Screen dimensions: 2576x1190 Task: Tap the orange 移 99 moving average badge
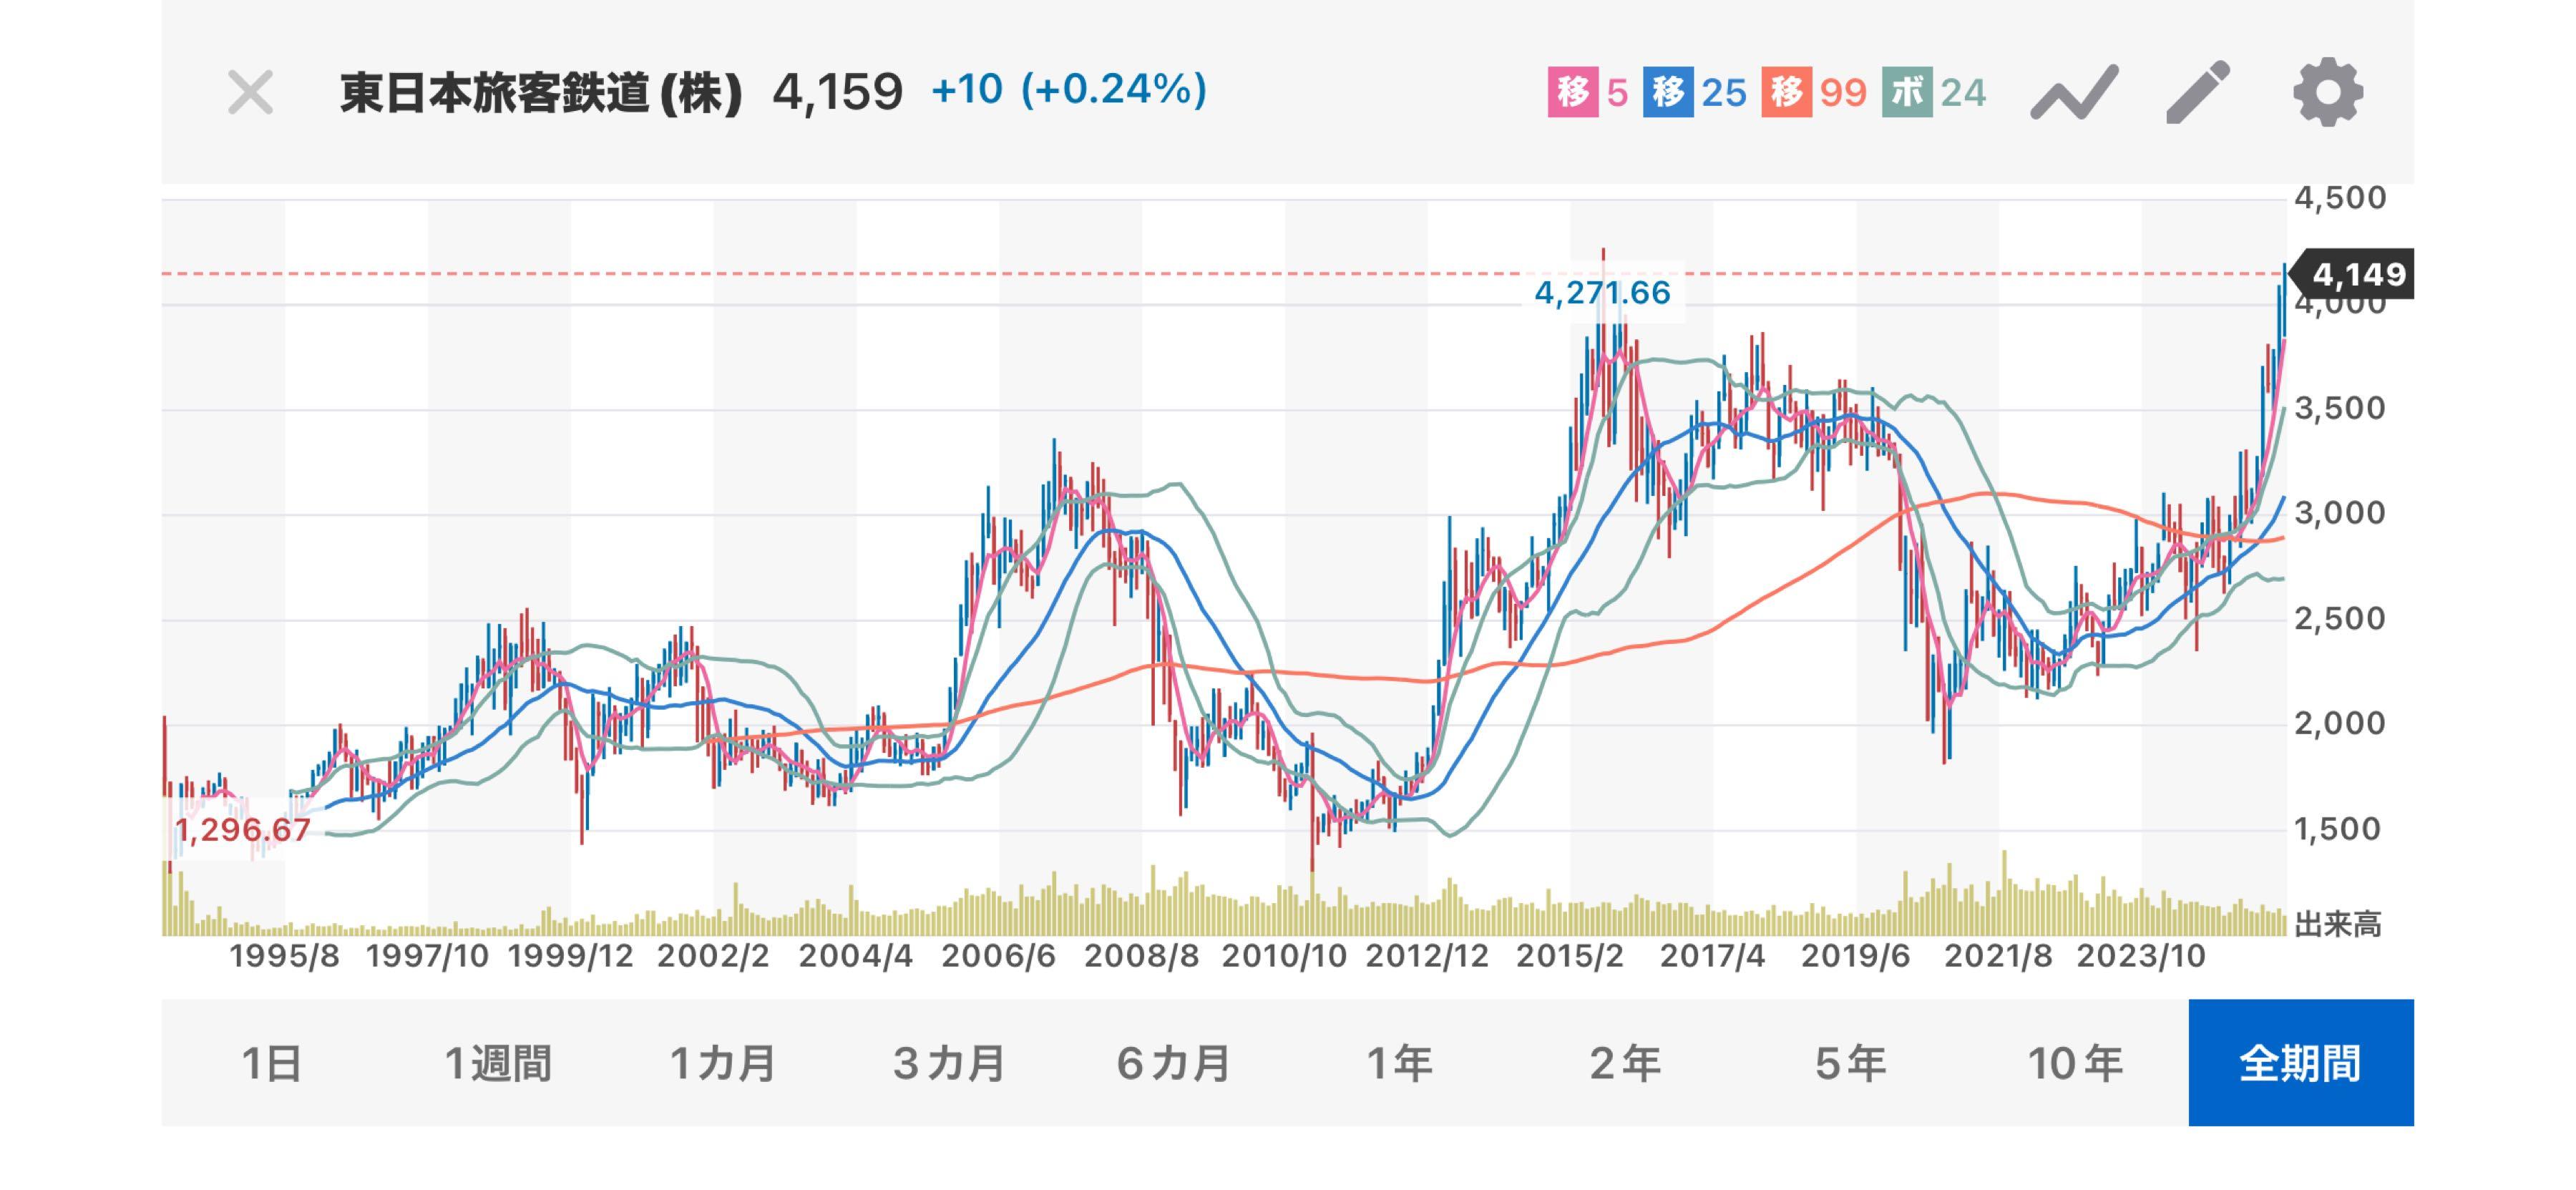pyautogui.click(x=1814, y=93)
